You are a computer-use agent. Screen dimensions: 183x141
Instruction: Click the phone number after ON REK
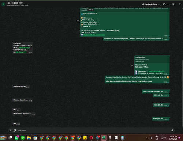[x=25, y=48]
